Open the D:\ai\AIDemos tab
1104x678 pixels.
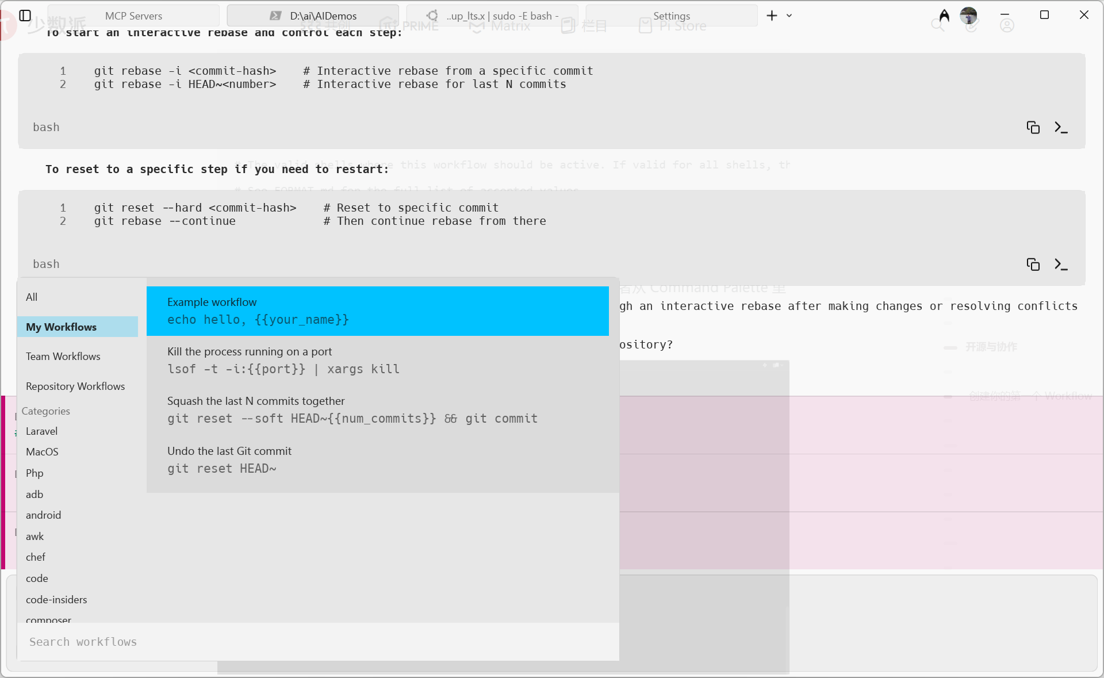point(313,16)
